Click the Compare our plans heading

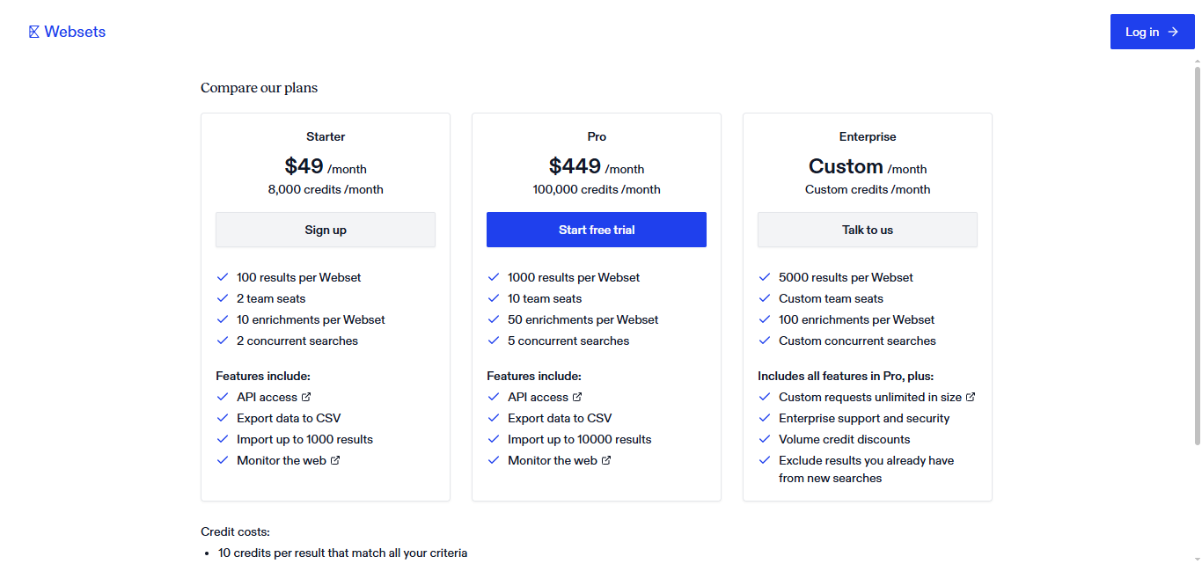click(259, 87)
